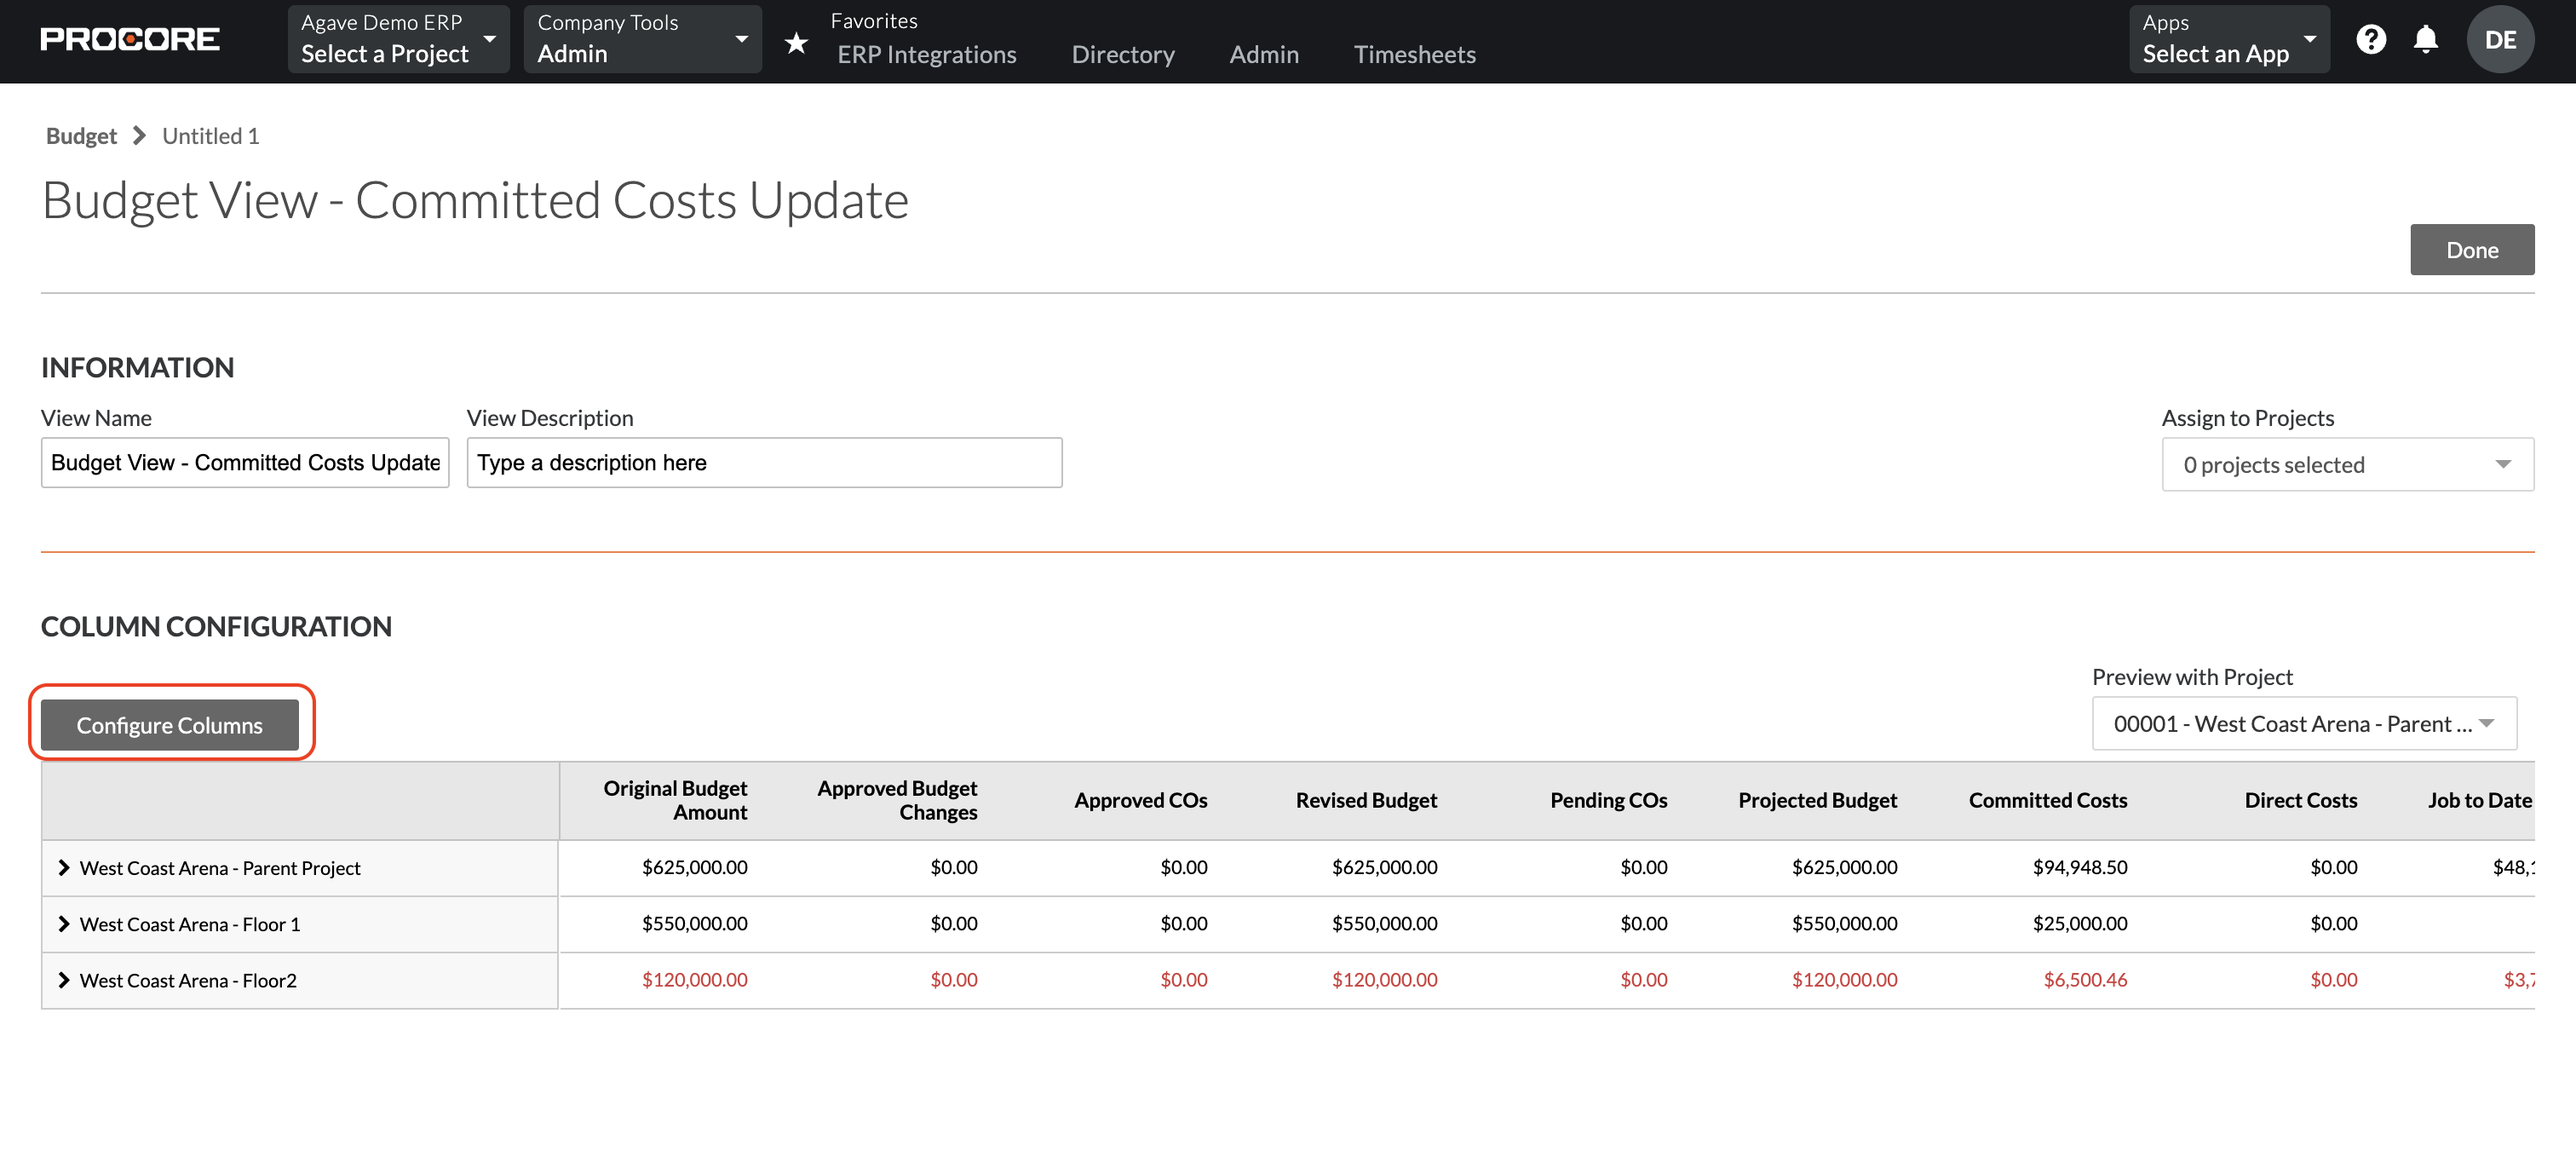Image resolution: width=2576 pixels, height=1157 pixels.
Task: Click the Favorites star icon
Action: (x=796, y=42)
